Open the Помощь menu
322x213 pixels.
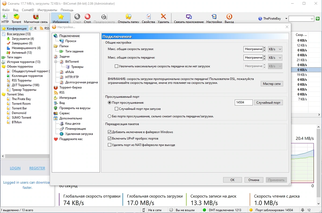click(x=67, y=10)
